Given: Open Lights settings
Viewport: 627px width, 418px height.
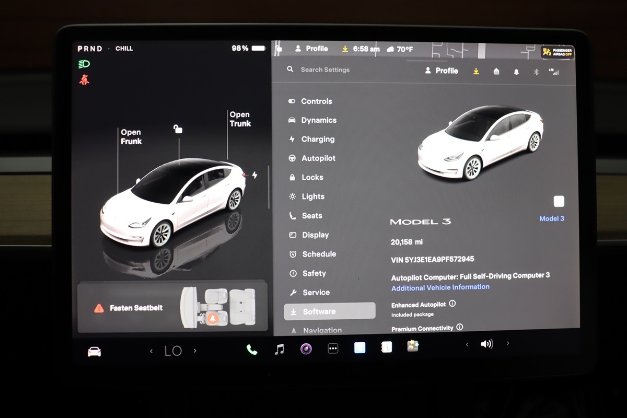Looking at the screenshot, I should (307, 196).
